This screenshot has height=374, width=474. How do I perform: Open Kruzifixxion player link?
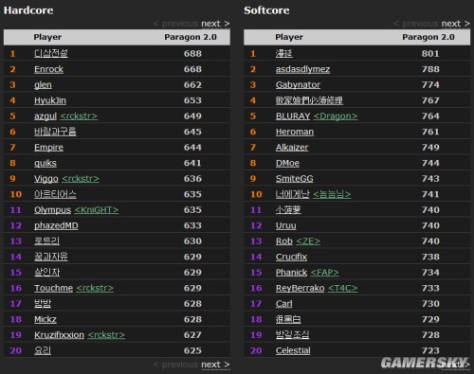click(59, 335)
